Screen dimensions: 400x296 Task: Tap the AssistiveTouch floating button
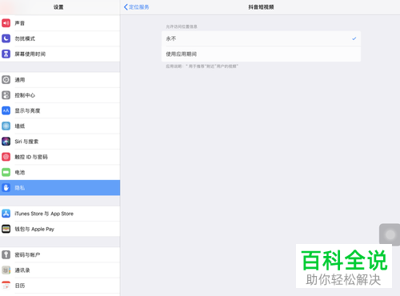click(390, 234)
